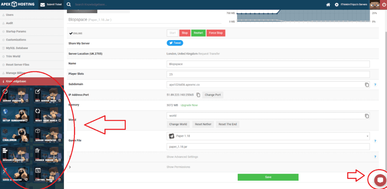This screenshot has height=189, width=387.
Task: Open the Server Version tutorial thumbnail
Action: (15, 96)
